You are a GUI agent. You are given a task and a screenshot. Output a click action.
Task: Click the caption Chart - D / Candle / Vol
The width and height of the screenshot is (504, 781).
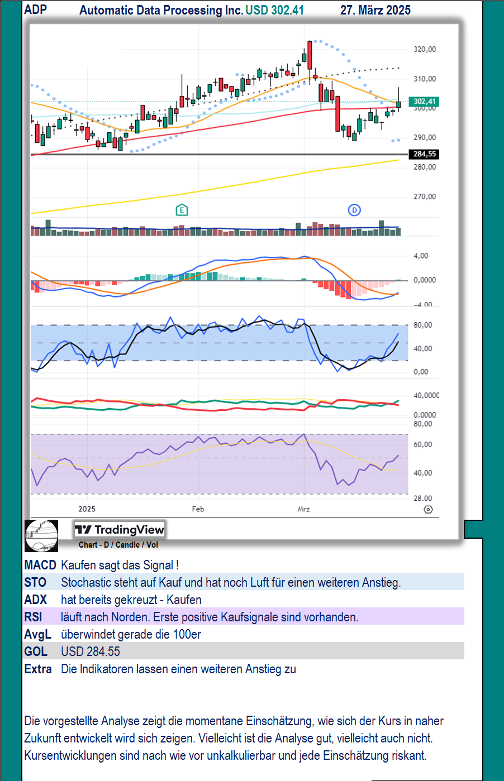click(118, 545)
